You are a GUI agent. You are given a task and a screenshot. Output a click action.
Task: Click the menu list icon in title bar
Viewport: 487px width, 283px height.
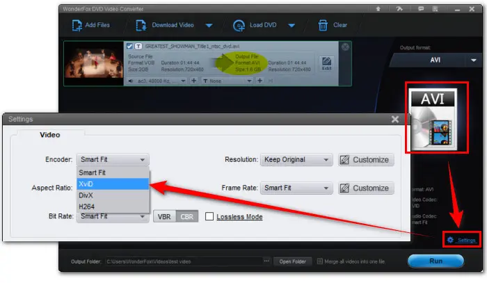(x=435, y=9)
